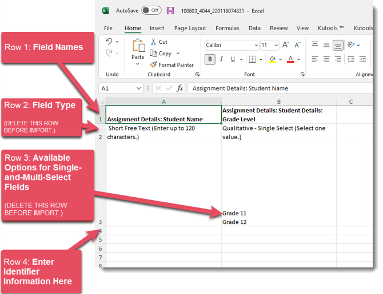Click the Insert Function fx icon

pyautogui.click(x=179, y=88)
